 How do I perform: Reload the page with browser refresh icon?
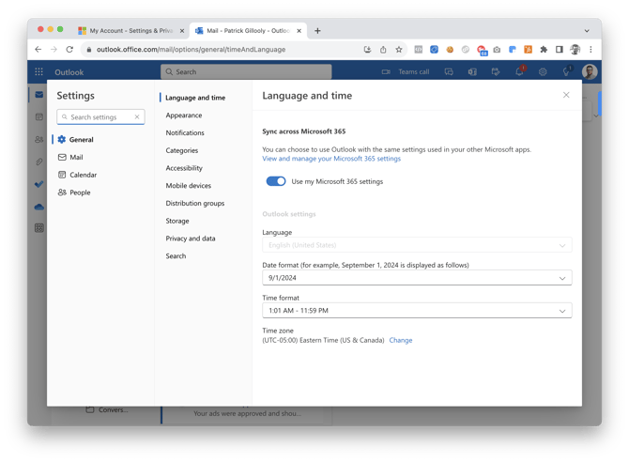[69, 49]
